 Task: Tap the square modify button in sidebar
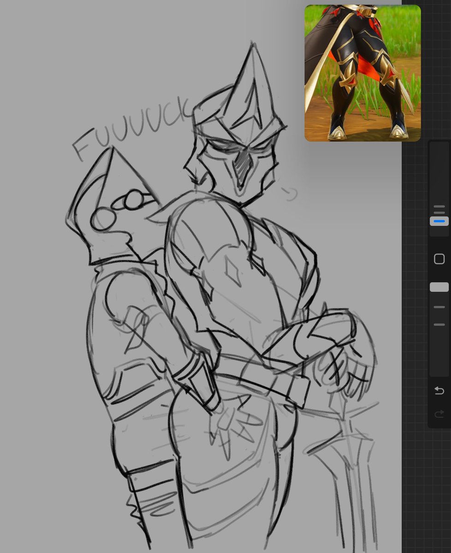coord(439,259)
